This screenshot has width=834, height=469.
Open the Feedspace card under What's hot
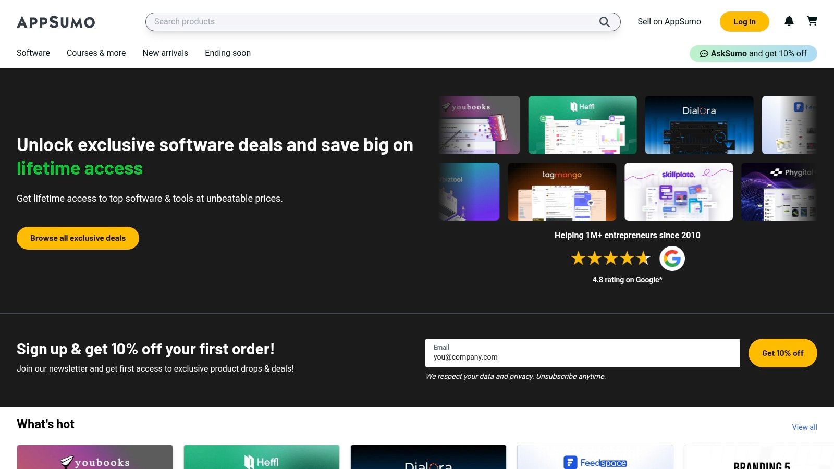595,457
